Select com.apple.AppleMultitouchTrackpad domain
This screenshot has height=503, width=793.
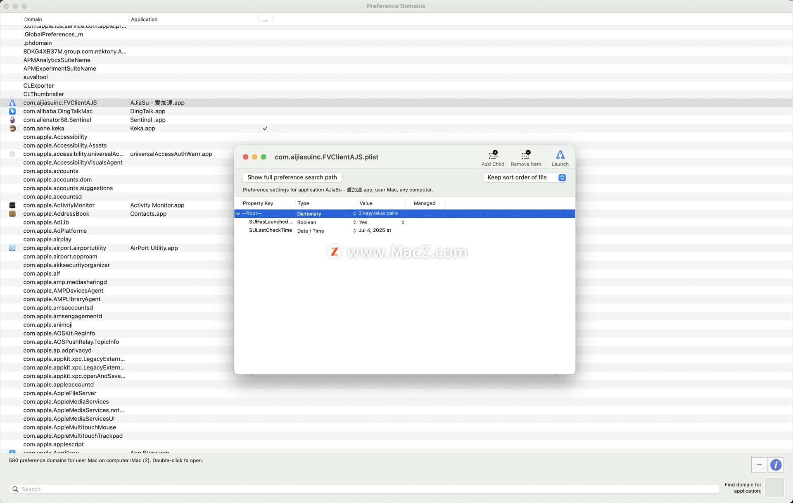click(x=396, y=436)
